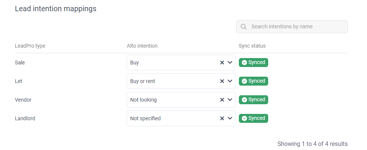Click the Synced checkmark icon for Sale

click(244, 63)
